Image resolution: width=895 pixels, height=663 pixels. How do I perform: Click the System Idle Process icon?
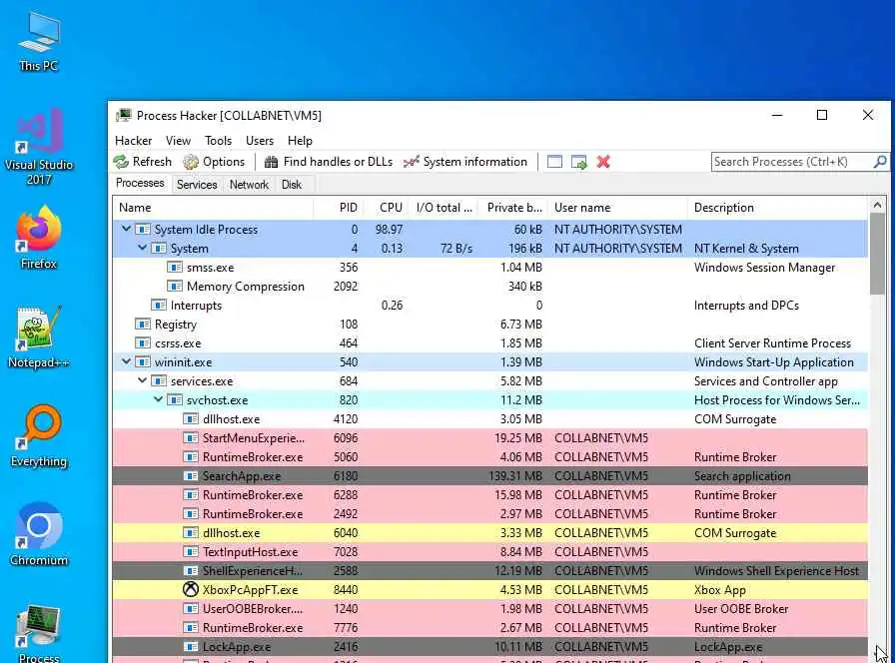[143, 230]
